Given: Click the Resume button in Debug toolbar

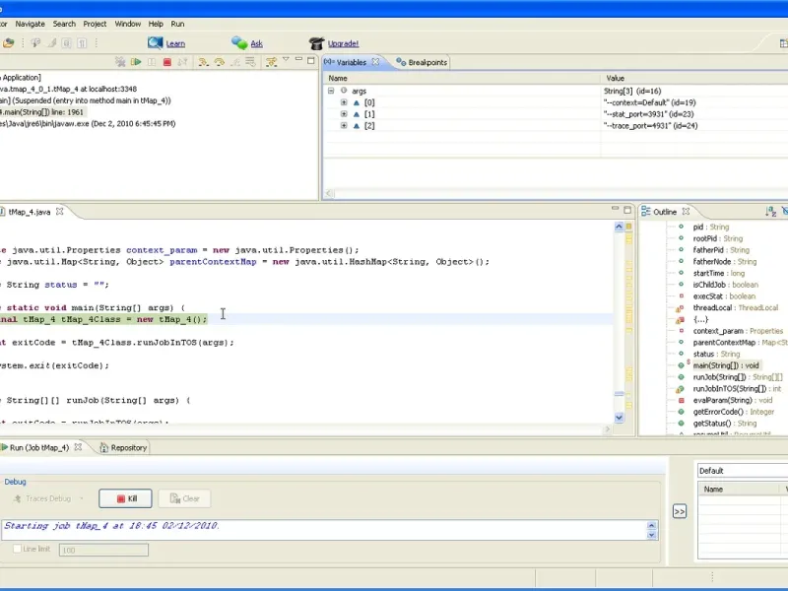Looking at the screenshot, I should click(x=136, y=62).
